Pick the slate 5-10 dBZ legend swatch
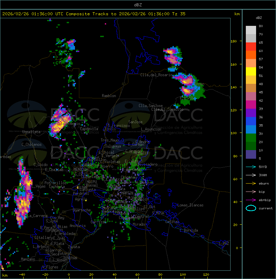 click(251, 154)
